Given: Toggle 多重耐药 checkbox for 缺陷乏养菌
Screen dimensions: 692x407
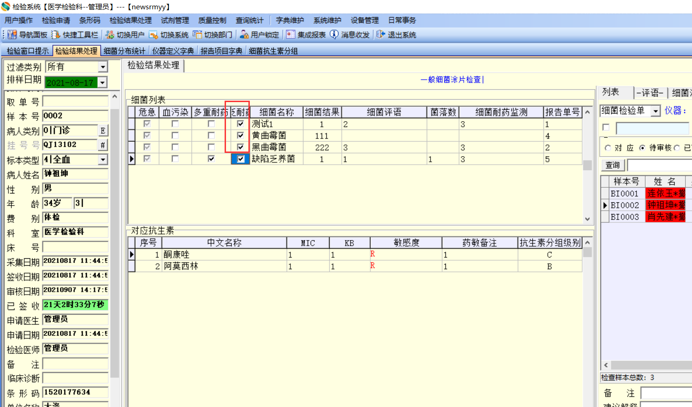Looking at the screenshot, I should 211,159.
